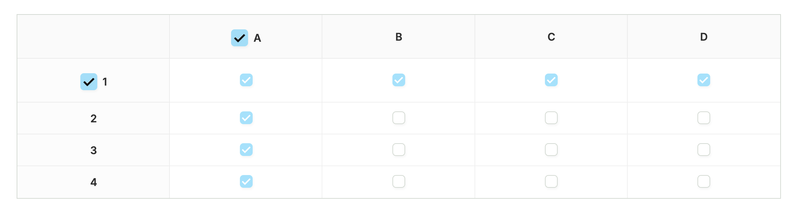
Task: Uncheck the checkbox at row 2, column A
Action: coord(246,118)
